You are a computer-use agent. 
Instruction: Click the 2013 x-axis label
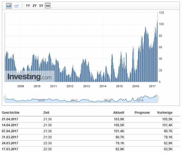[x=86, y=86]
